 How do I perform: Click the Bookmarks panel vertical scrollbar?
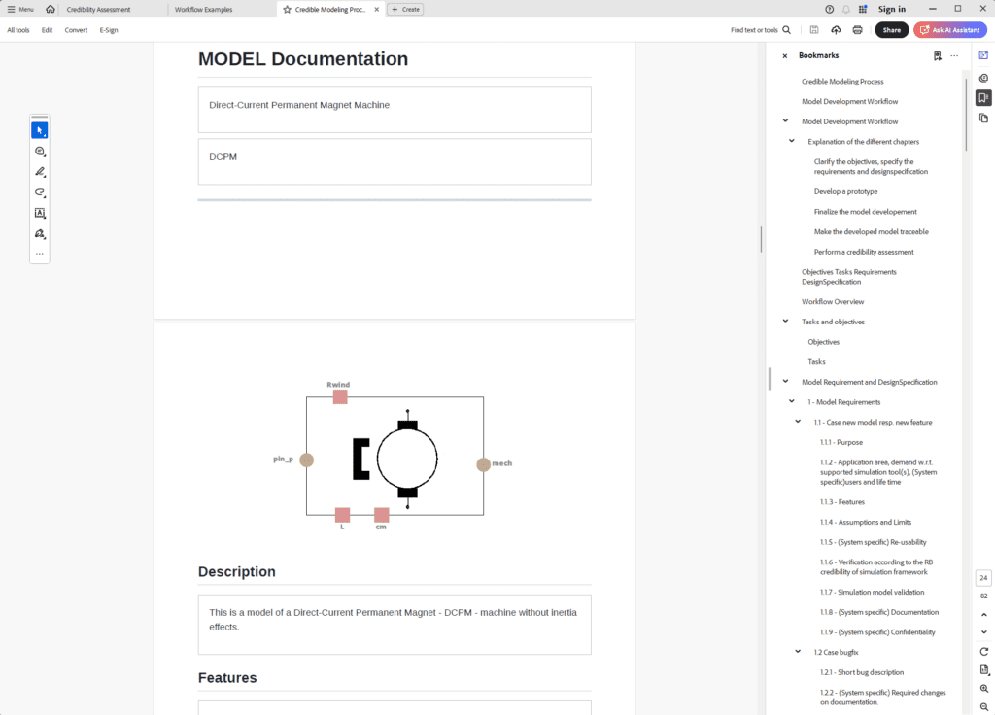(x=966, y=113)
